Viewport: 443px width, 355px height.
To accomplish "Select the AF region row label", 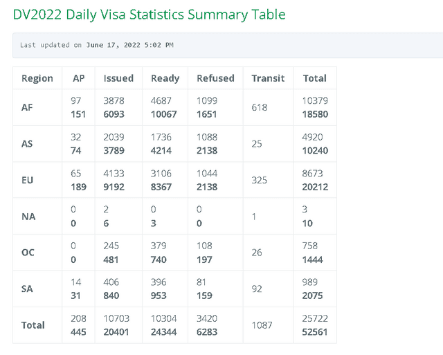I will [x=27, y=107].
